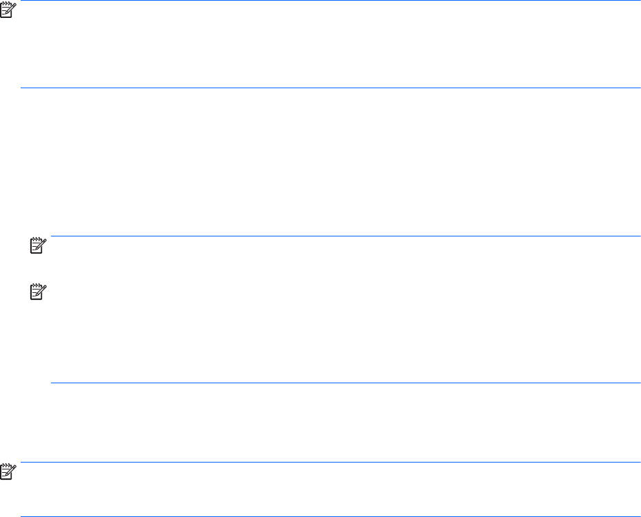Click the blue rule below the top note
641x517 pixels.
(x=331, y=88)
